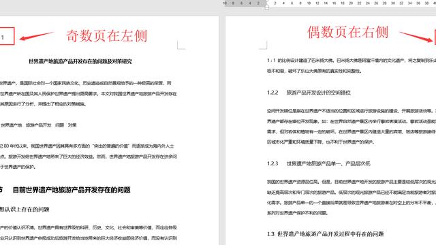Click heading 1.3 世界遗产地旅游产品开发过程中存在的问题
The height and width of the screenshot is (245, 436).
coord(326,234)
